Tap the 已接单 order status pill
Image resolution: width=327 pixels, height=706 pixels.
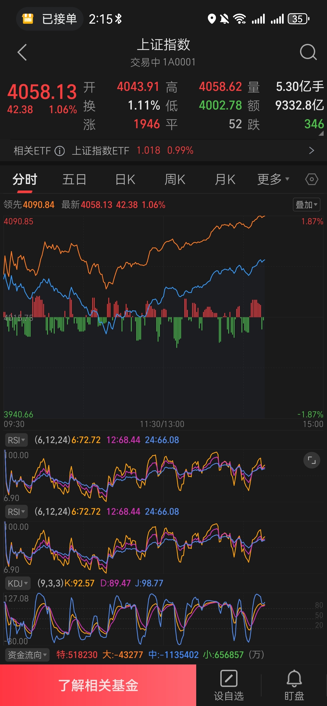tap(50, 19)
